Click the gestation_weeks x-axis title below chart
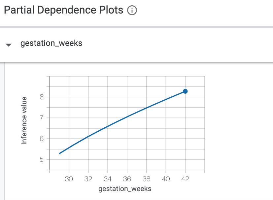Viewport: 273px width, 200px height. [125, 189]
